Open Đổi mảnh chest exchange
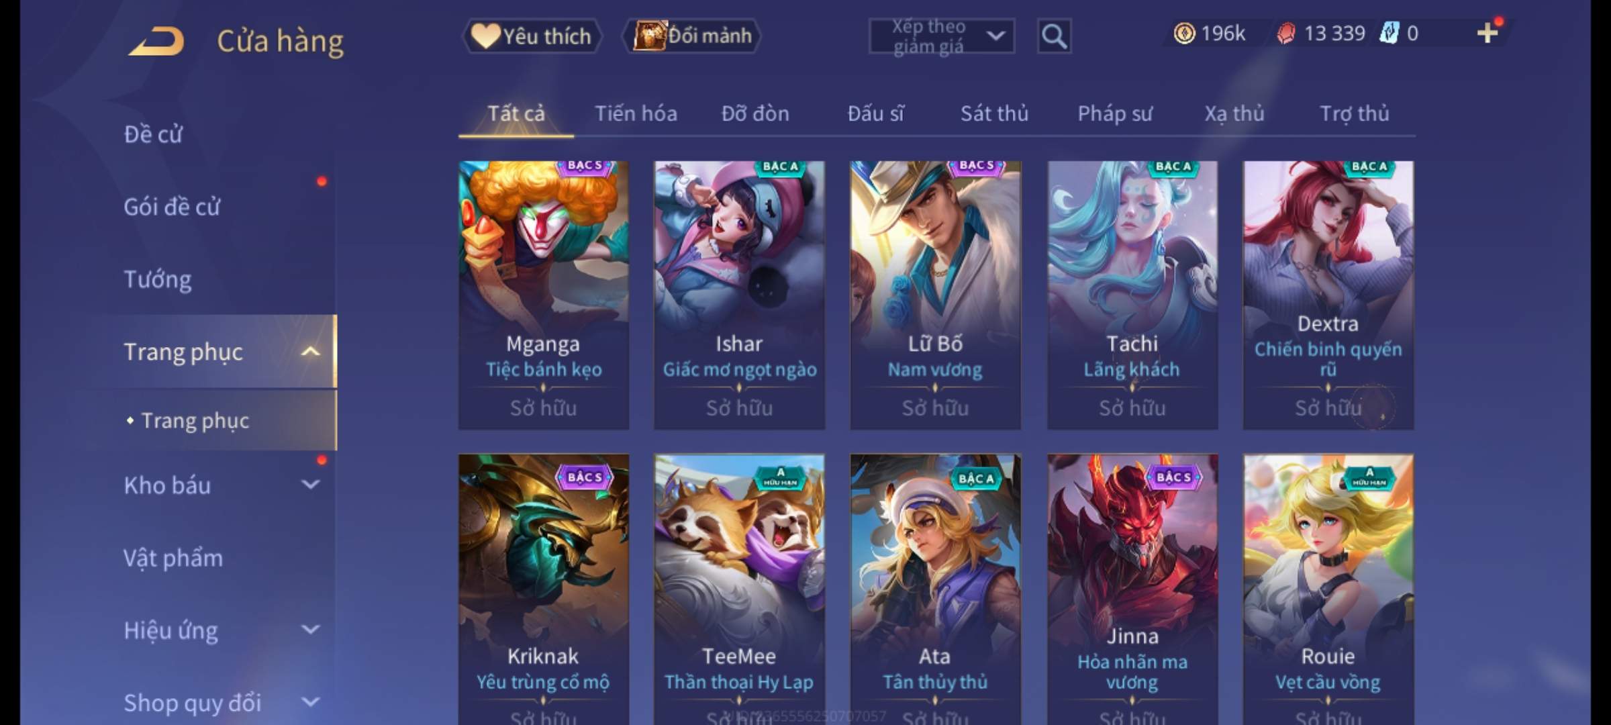 click(x=692, y=36)
